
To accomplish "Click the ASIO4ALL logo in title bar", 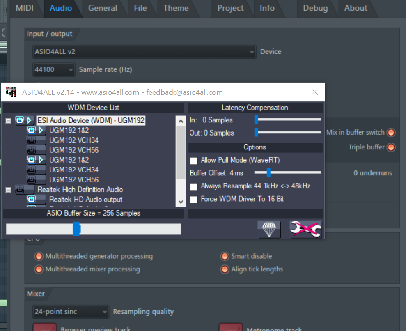I will tap(11, 92).
